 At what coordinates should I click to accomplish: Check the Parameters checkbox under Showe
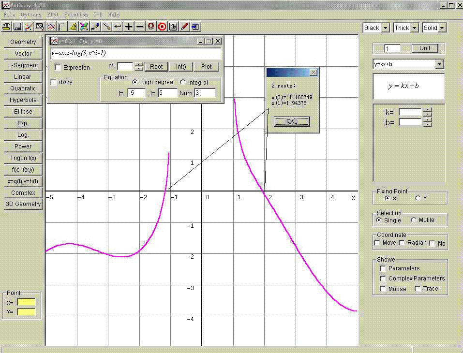pyautogui.click(x=383, y=268)
